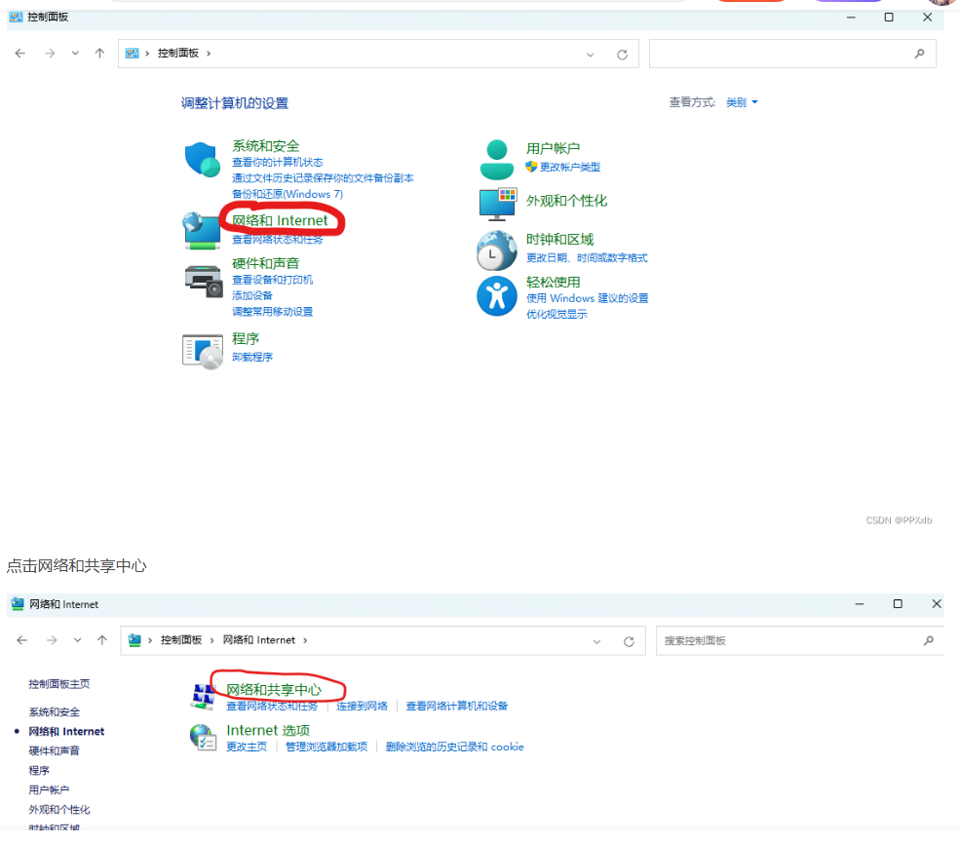This screenshot has height=843, width=960.
Task: Click 卸载程序 link
Action: click(252, 357)
